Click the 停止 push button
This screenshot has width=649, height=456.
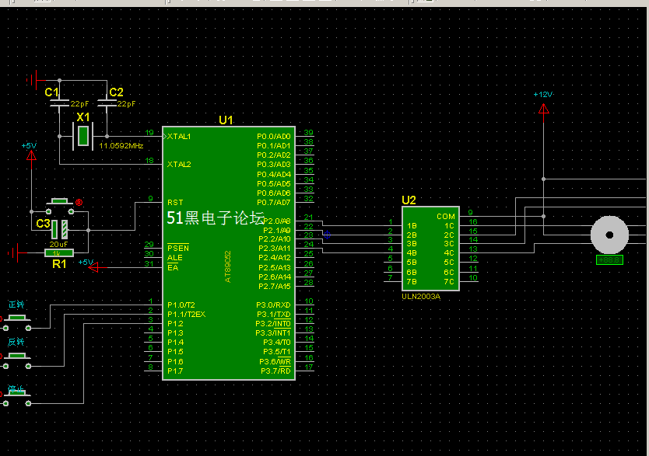coord(16,397)
